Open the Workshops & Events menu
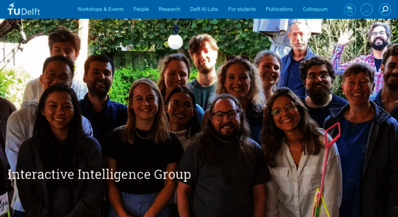The width and height of the screenshot is (398, 217). point(100,9)
